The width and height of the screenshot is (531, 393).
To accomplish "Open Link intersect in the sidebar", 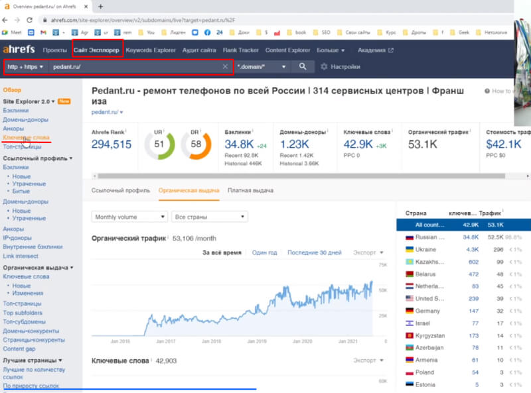I will [x=21, y=256].
